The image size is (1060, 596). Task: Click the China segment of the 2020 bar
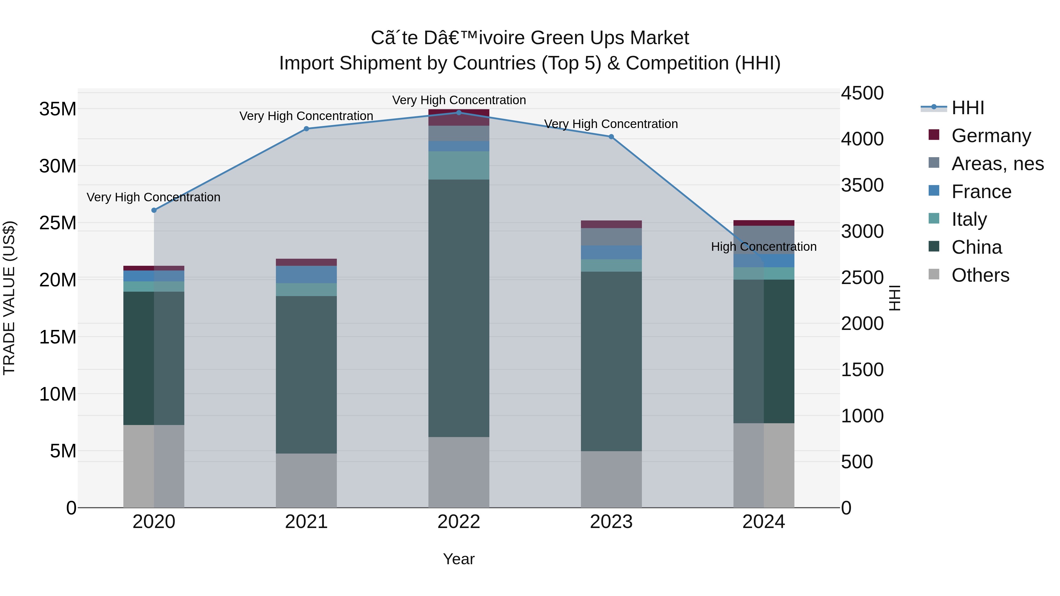point(154,358)
